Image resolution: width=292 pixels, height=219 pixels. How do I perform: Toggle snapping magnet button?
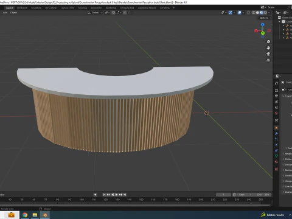point(113,13)
